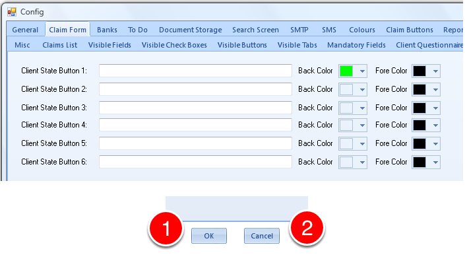Click Fore Color swatch for Button 4
465x255 pixels.
[x=419, y=125]
